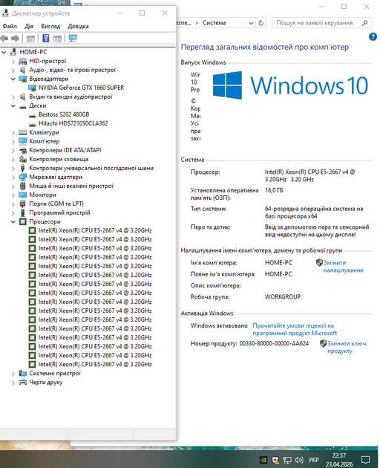This screenshot has height=468, width=380.
Task: Click the volume speaker tray icon
Action: coord(299,460)
